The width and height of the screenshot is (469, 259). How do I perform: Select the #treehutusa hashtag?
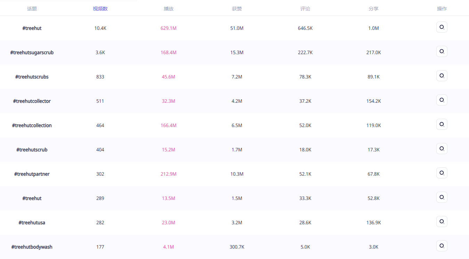pos(32,223)
